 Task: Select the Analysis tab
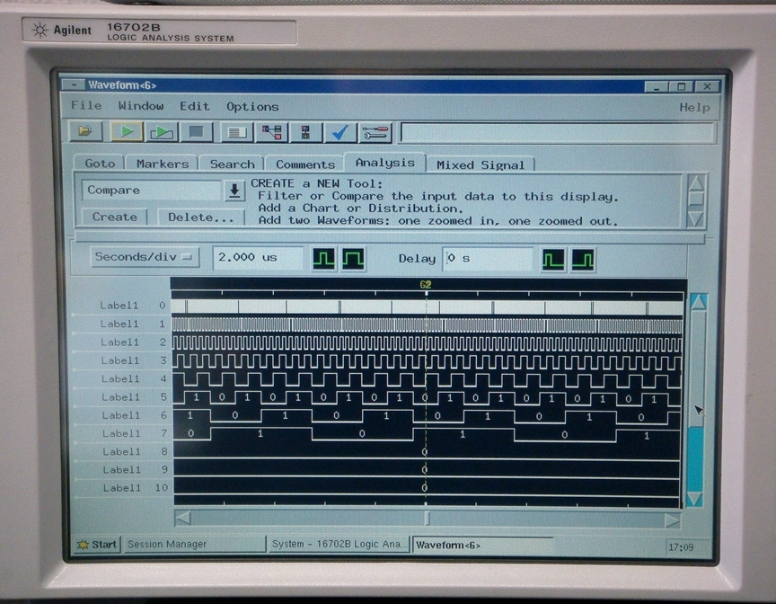pyautogui.click(x=384, y=163)
